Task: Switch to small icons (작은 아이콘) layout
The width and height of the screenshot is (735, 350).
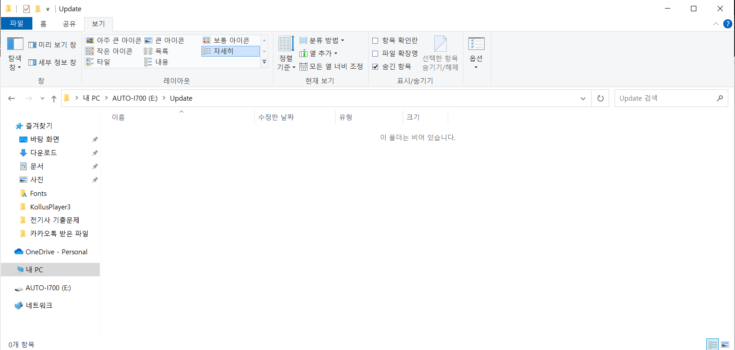Action: point(109,51)
